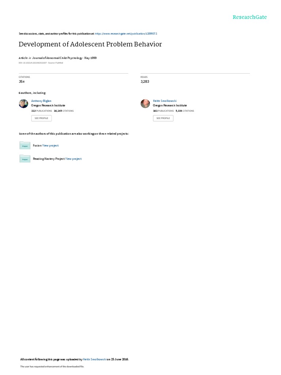This screenshot has height=375, width=281.
Task: Click the ResearchGate logo
Action: 250,17
